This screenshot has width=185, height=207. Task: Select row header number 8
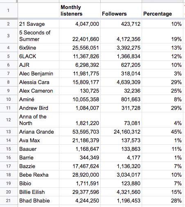click(x=9, y=82)
